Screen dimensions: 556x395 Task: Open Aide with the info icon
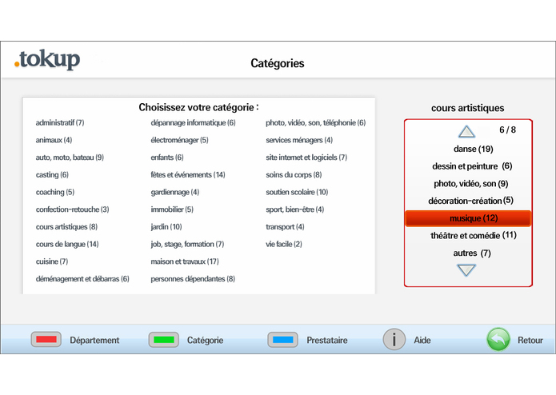click(394, 339)
